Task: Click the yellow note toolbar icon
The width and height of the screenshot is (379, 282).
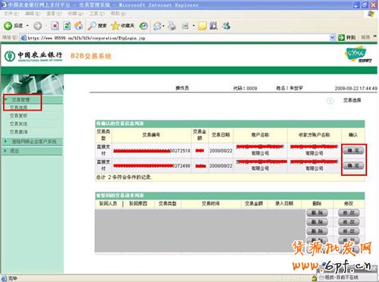Action: point(202,26)
